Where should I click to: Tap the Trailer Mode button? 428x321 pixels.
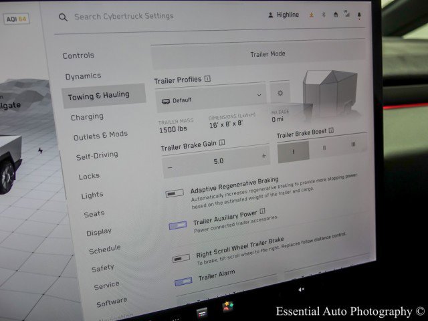pos(259,54)
